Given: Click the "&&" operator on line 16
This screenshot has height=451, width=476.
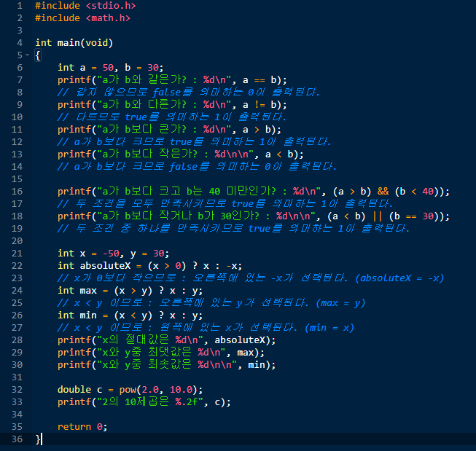Looking at the screenshot, I should [x=383, y=191].
